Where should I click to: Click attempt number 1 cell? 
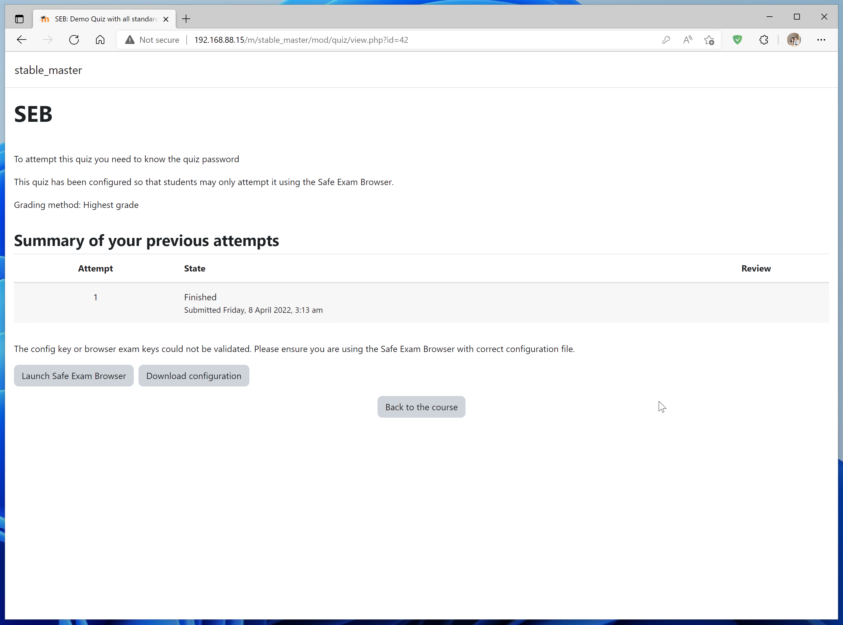click(95, 297)
